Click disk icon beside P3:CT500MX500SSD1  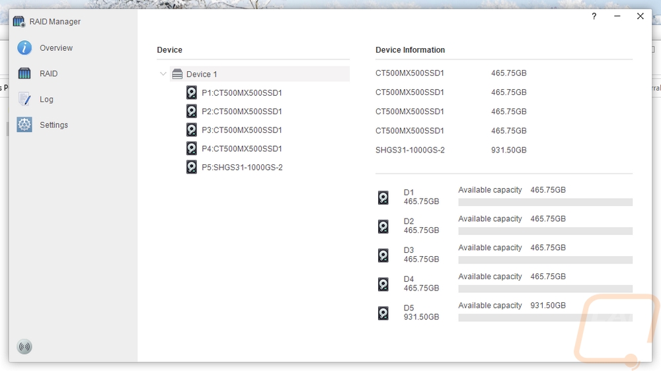192,129
